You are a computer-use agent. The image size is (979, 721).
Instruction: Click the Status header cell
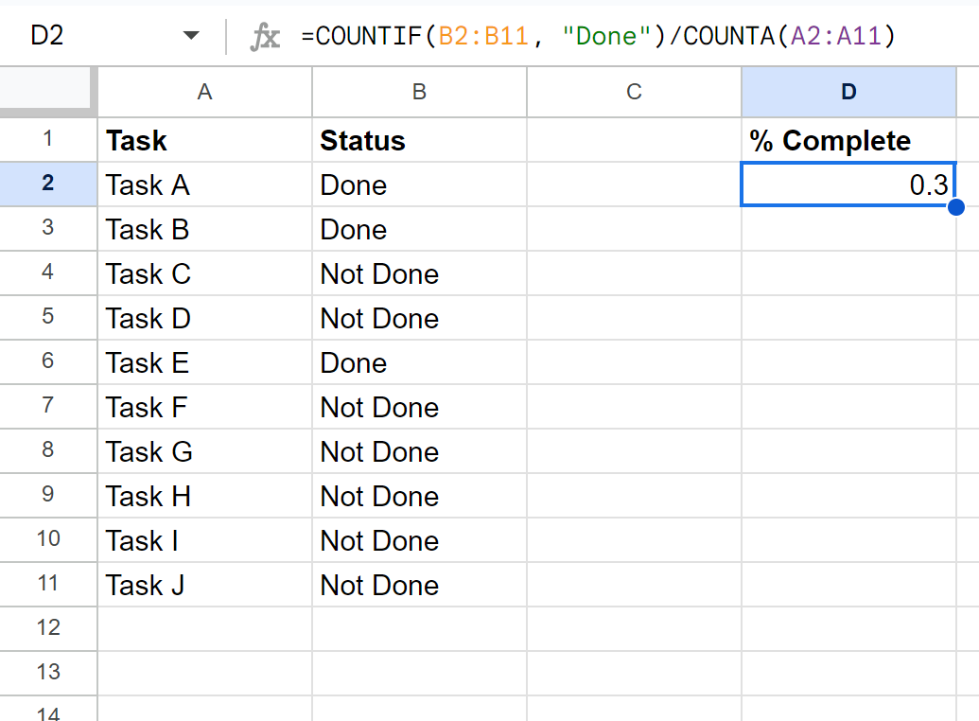(420, 140)
